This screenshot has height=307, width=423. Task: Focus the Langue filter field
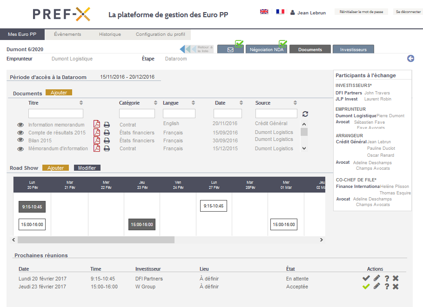coord(179,113)
